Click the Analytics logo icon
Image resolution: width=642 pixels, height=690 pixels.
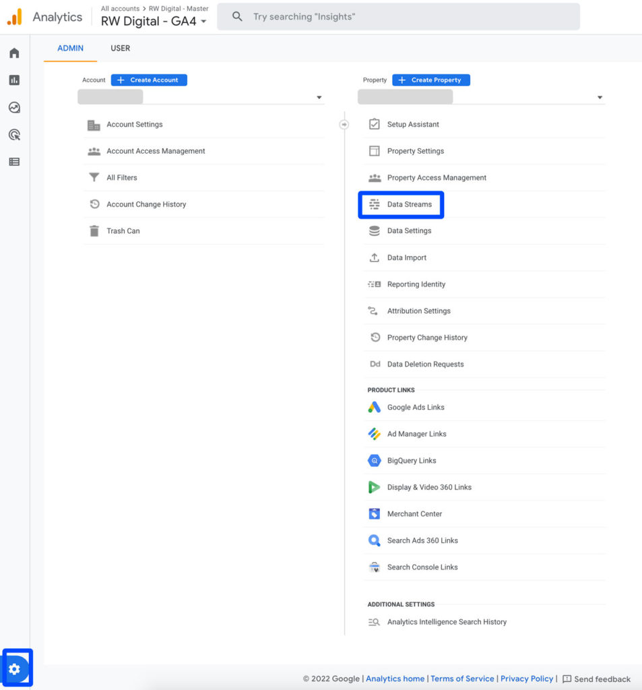pyautogui.click(x=15, y=17)
